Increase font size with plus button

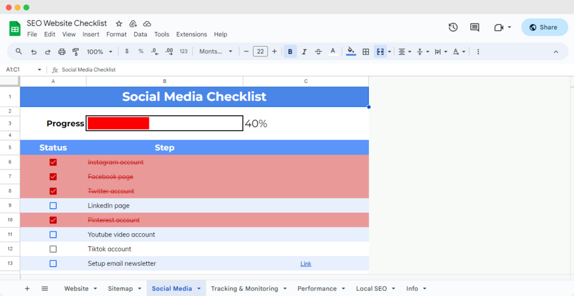tap(275, 51)
